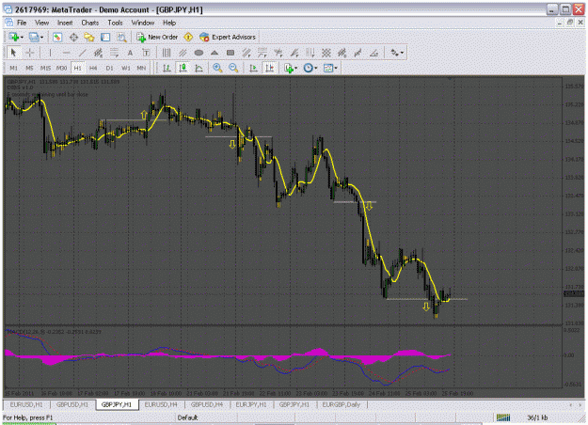
Task: Click the chart shift triangle marker
Action: (x=450, y=79)
